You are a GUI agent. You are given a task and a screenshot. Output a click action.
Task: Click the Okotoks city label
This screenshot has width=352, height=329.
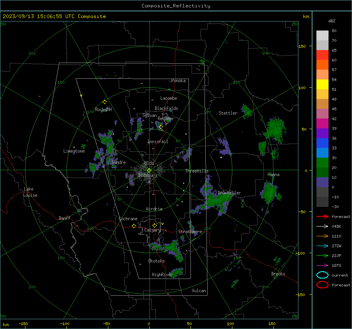tap(156, 261)
